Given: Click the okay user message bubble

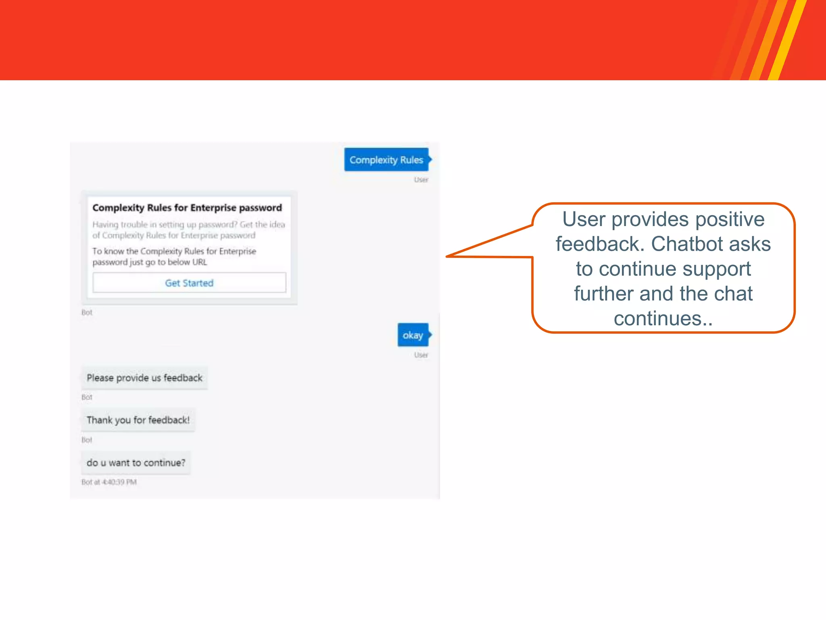Looking at the screenshot, I should (x=413, y=335).
